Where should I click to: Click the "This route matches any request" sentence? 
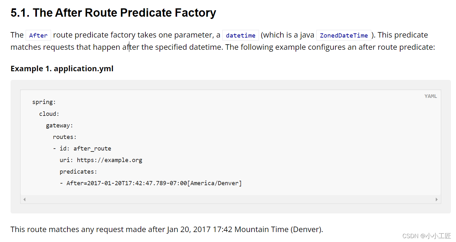tap(167, 229)
